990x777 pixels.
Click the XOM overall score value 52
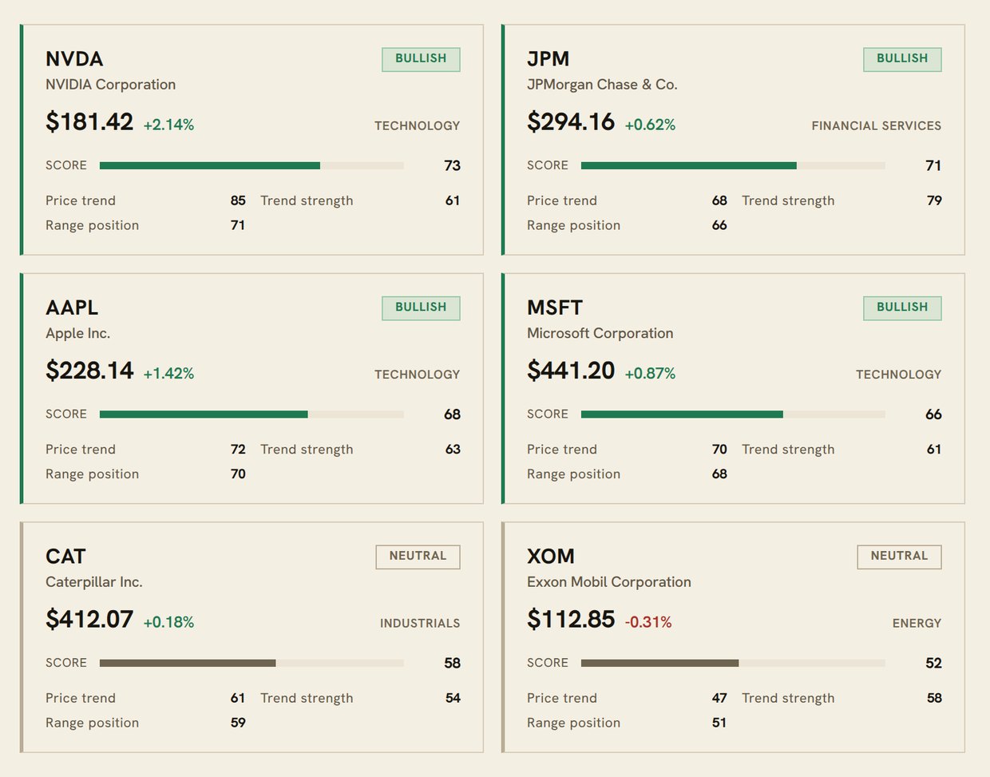tap(933, 663)
